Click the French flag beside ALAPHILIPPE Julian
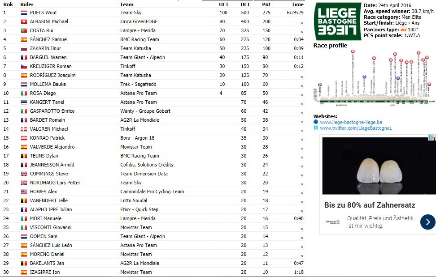Image resolution: width=436 pixels, height=277 pixels. (24, 209)
